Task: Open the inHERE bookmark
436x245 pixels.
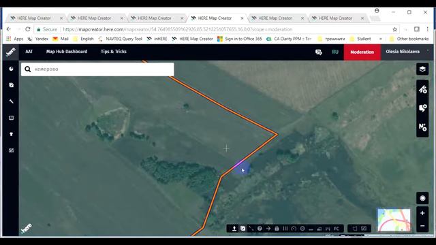Action: click(x=157, y=39)
